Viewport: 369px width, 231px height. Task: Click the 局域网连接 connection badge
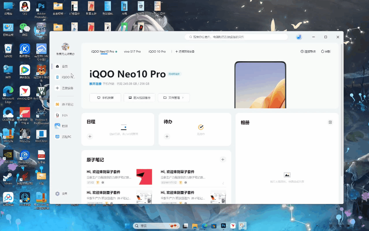174,74
